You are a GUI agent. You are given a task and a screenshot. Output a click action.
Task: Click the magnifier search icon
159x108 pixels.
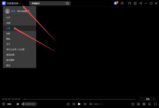pyautogui.click(x=67, y=3)
